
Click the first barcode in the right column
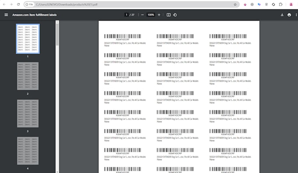[x=228, y=36]
